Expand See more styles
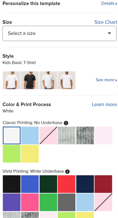118x218 pixels. 106,80
